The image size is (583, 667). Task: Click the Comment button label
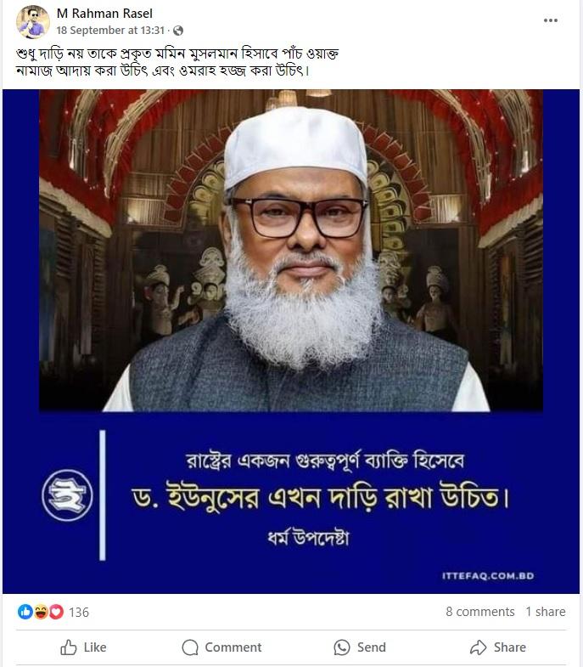tap(233, 647)
